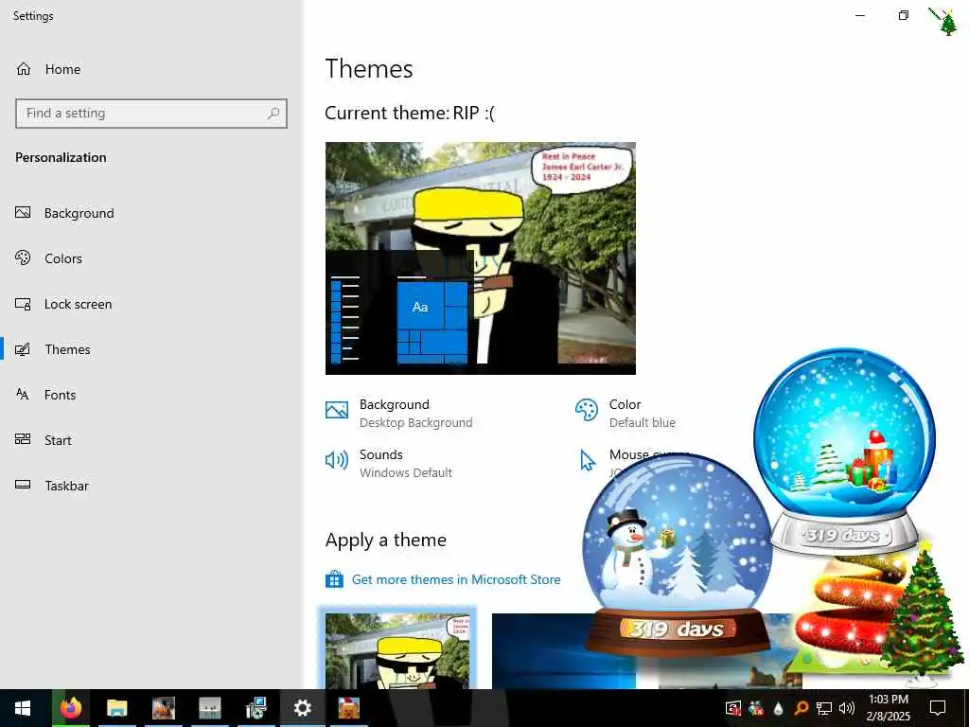
Task: Click the orange magnifier tray icon
Action: click(801, 708)
